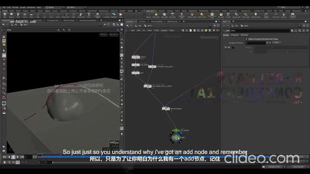Select the Grid shelf tool
The width and height of the screenshot is (310, 174).
tap(31, 15)
